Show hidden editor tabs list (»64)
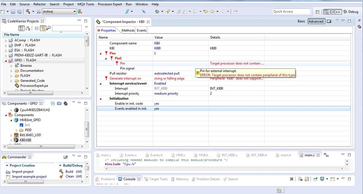 (x=326, y=155)
